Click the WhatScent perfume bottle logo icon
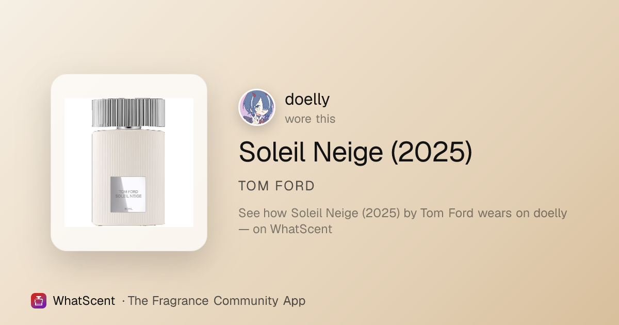This screenshot has width=619, height=325. [39, 301]
